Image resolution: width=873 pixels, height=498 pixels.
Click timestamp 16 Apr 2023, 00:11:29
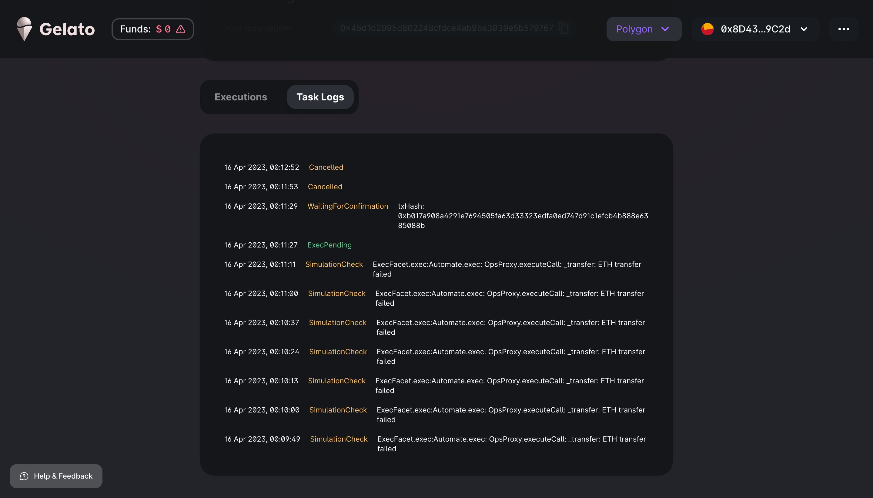point(261,206)
